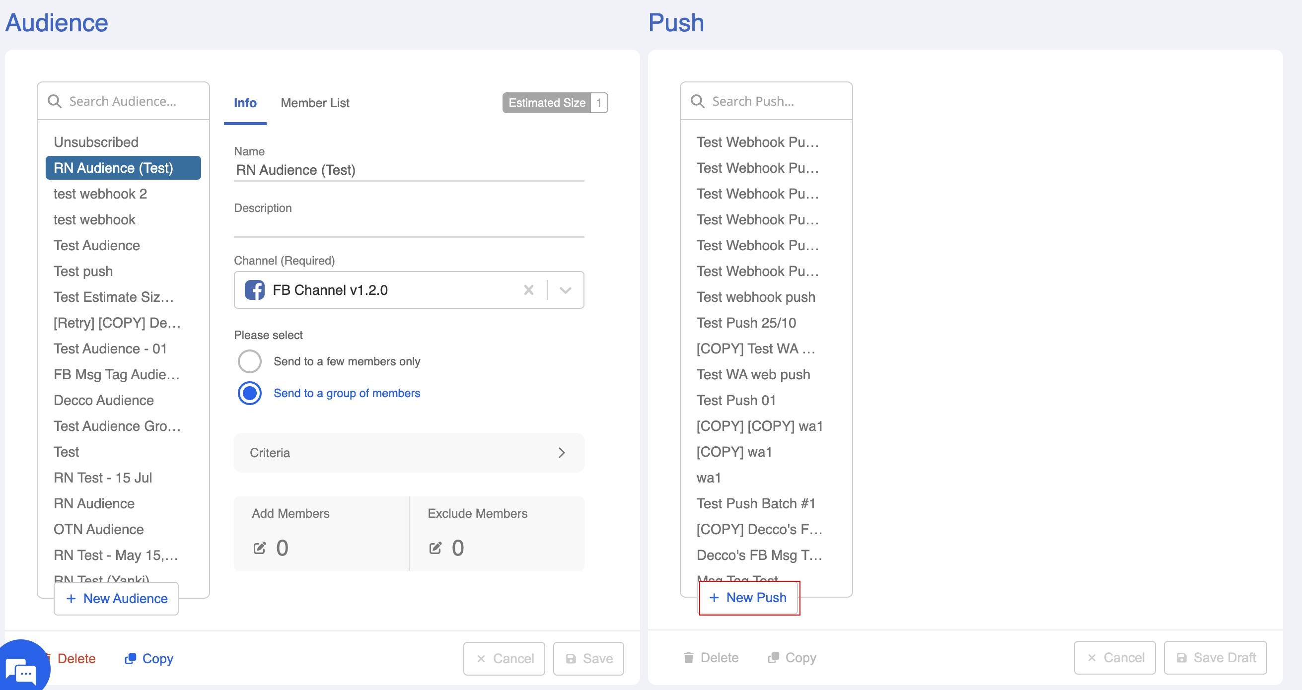Click the magnifier icon in Search Push
Screen dimensions: 1302x690
point(698,102)
